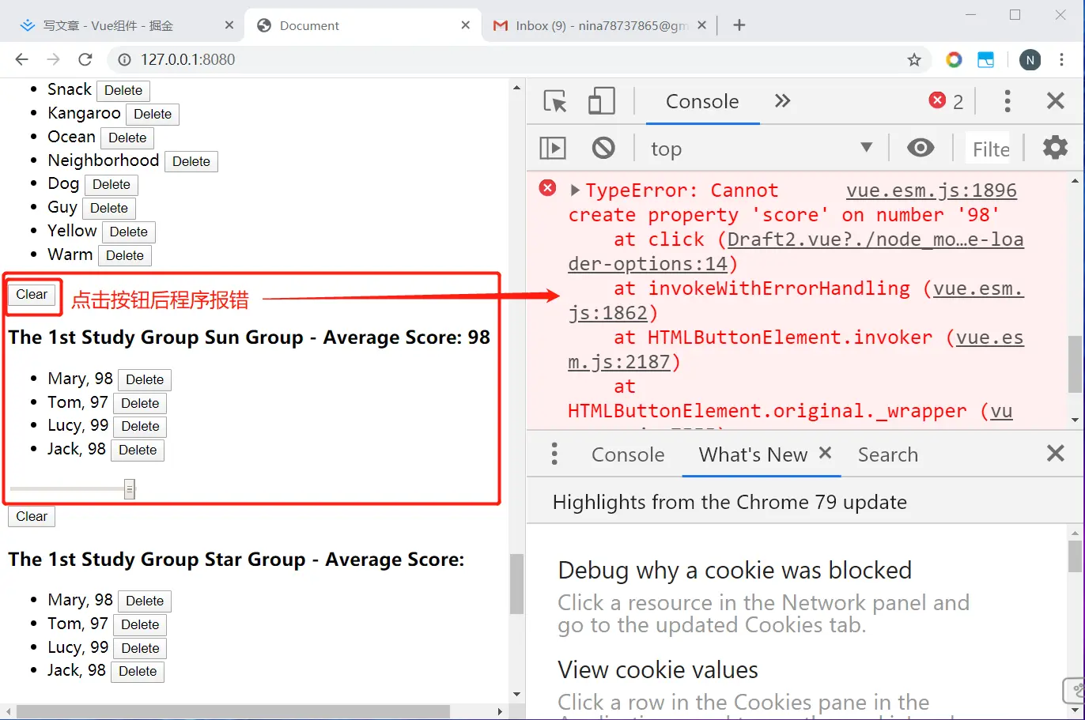Delete the Snack item

click(x=123, y=90)
